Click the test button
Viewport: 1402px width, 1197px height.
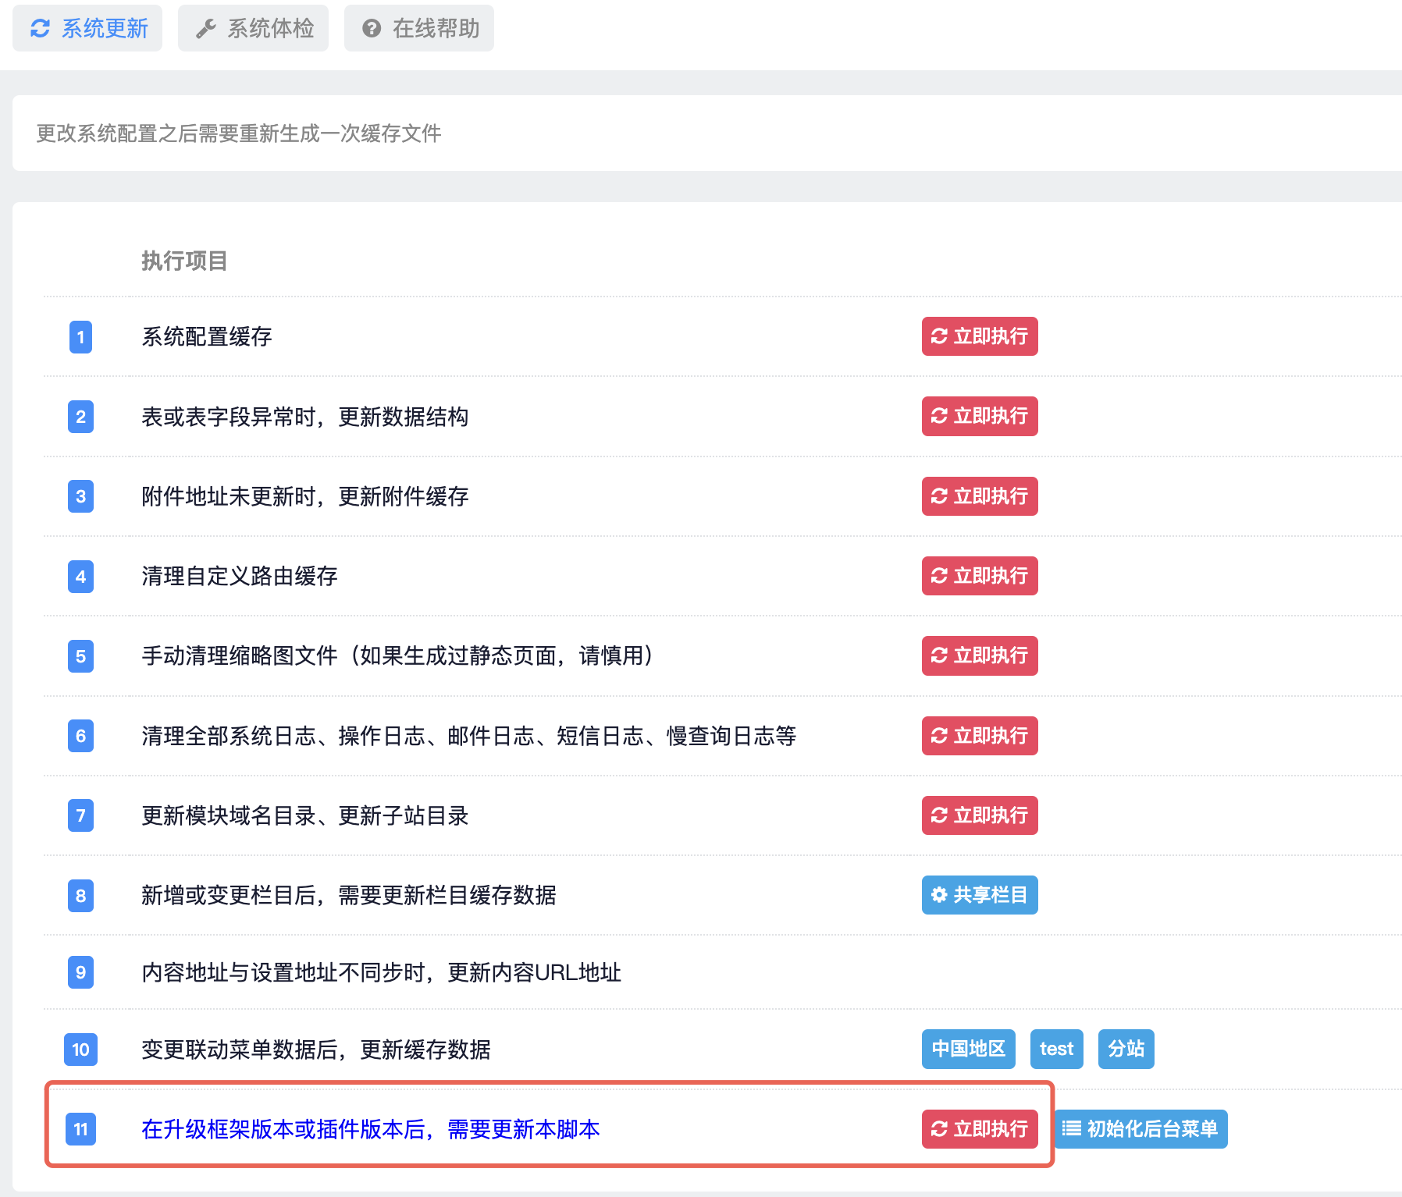coord(1056,1049)
